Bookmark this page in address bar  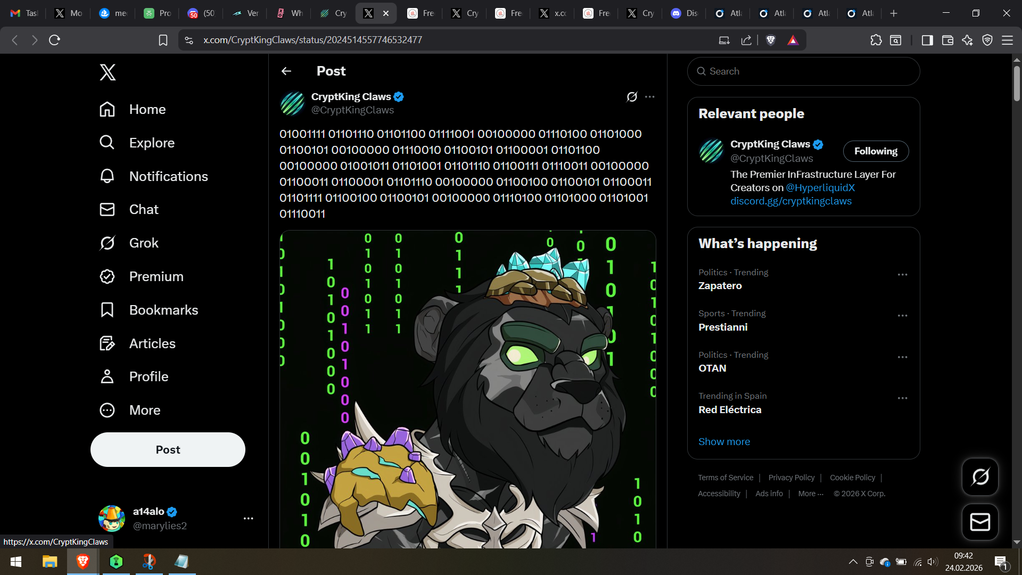(x=163, y=40)
